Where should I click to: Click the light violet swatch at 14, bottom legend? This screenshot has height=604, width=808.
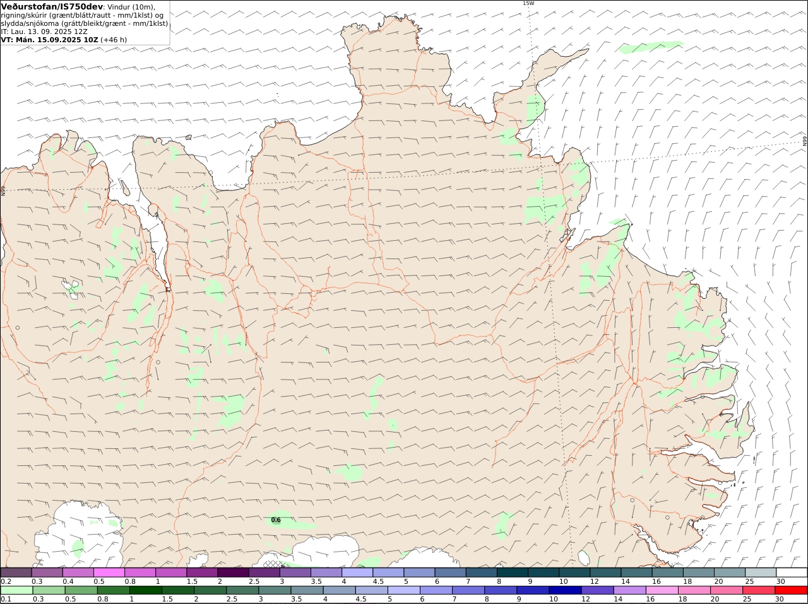(630, 590)
